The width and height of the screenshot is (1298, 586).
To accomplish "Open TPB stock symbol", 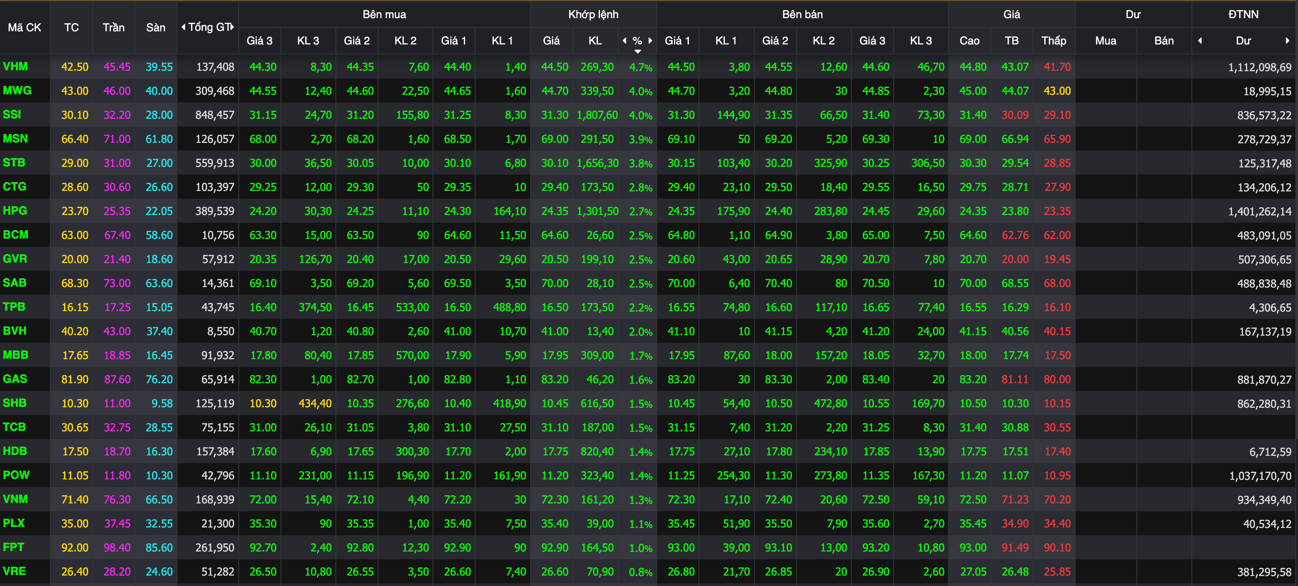I will tap(14, 307).
